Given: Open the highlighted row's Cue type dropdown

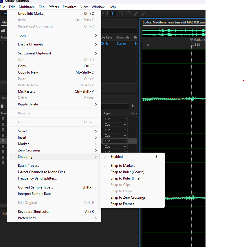Looking at the screenshot, I should coord(115,141).
